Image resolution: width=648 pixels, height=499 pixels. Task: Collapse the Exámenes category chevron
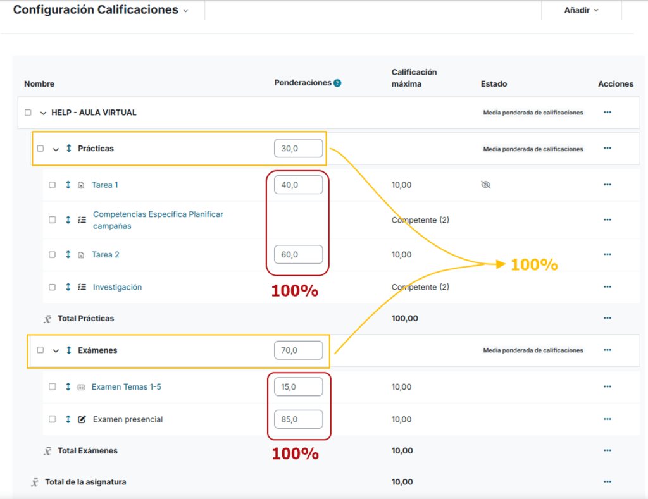[56, 351]
